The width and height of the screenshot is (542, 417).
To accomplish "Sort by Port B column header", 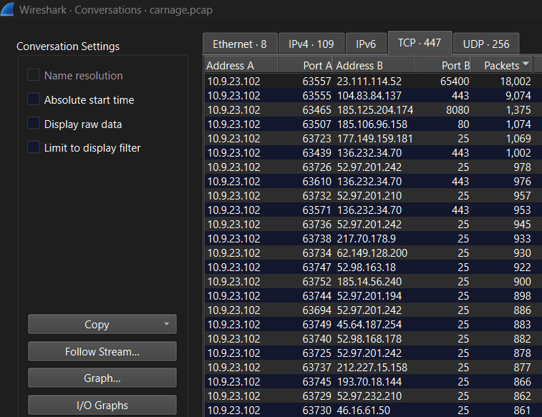I will point(443,65).
